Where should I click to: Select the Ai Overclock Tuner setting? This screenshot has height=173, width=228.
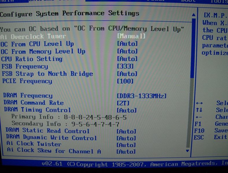[x=33, y=36]
